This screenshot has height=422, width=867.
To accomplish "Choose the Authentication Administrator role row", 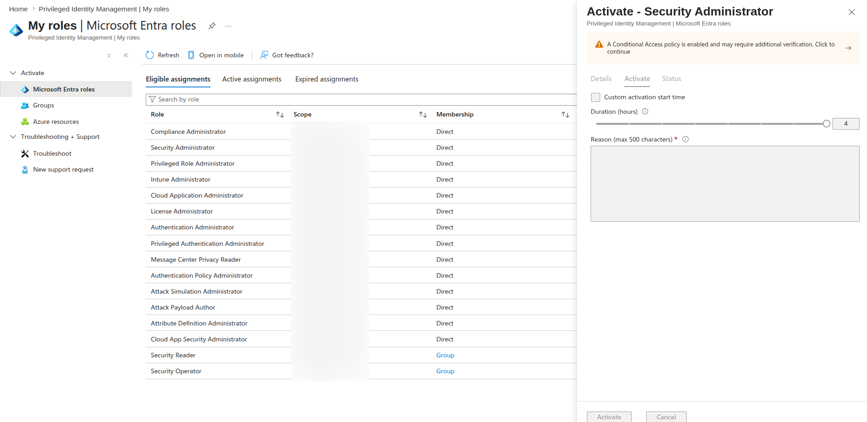I will point(362,227).
